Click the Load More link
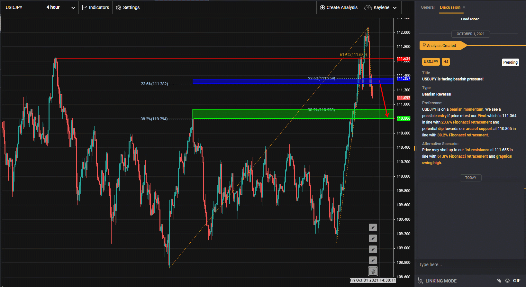This screenshot has width=526, height=287. (470, 19)
